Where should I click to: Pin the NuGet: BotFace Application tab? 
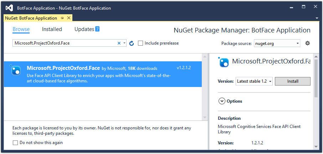tap(62, 18)
